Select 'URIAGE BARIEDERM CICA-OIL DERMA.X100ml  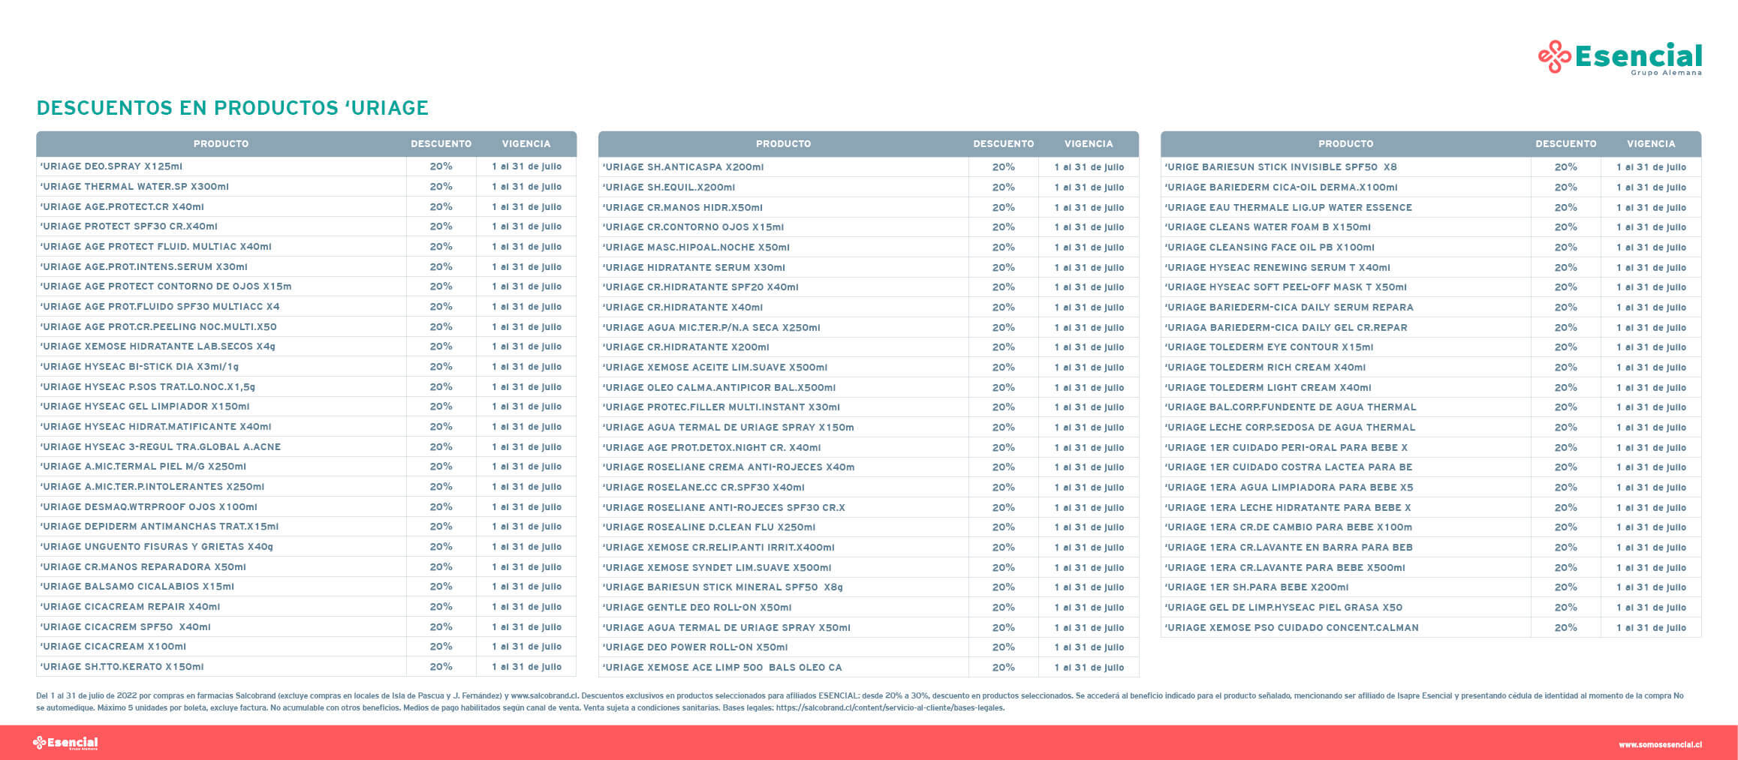(x=1431, y=188)
